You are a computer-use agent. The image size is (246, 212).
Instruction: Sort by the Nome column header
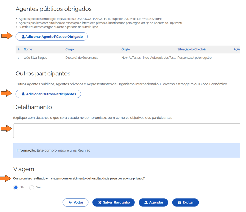[28, 49]
